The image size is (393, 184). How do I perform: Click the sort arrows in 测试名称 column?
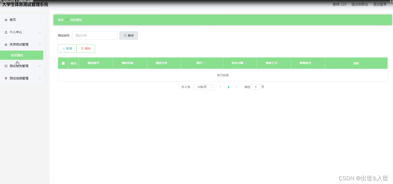click(136, 63)
